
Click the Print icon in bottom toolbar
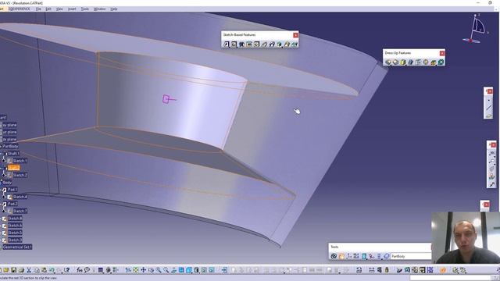click(21, 270)
